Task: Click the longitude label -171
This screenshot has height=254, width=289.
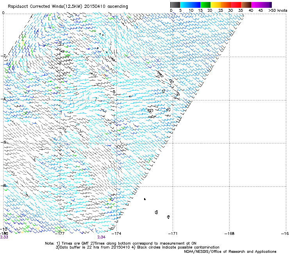Action: tap(173, 234)
